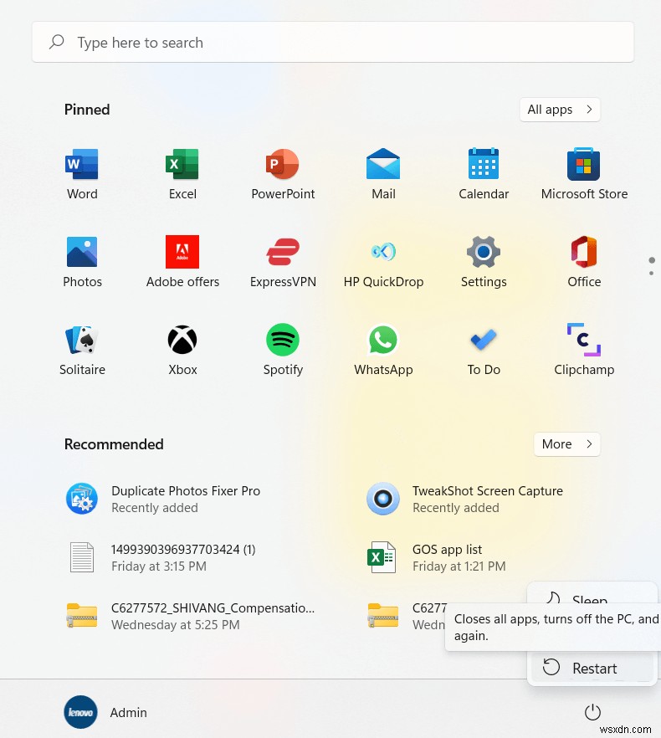Open the Word app
This screenshot has height=738, width=661.
tap(82, 174)
